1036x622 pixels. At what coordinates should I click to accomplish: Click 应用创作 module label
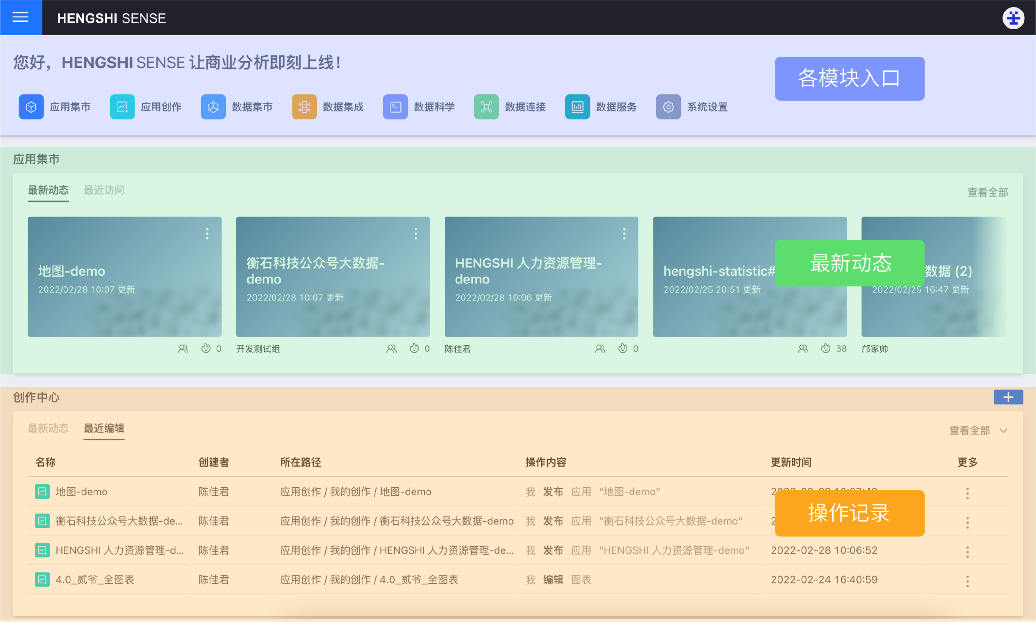point(161,107)
